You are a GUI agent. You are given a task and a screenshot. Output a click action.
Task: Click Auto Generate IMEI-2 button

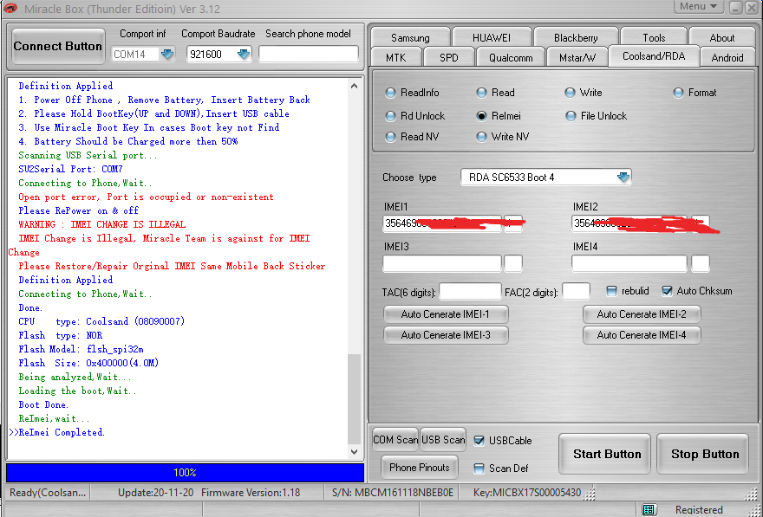pos(642,313)
